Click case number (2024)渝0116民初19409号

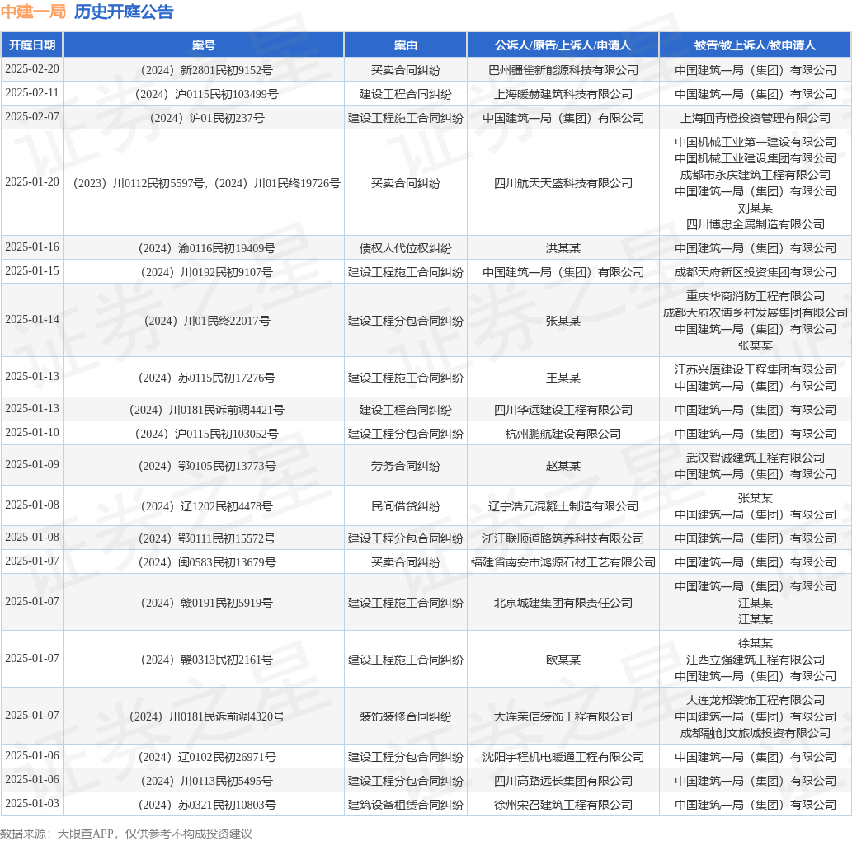(206, 248)
